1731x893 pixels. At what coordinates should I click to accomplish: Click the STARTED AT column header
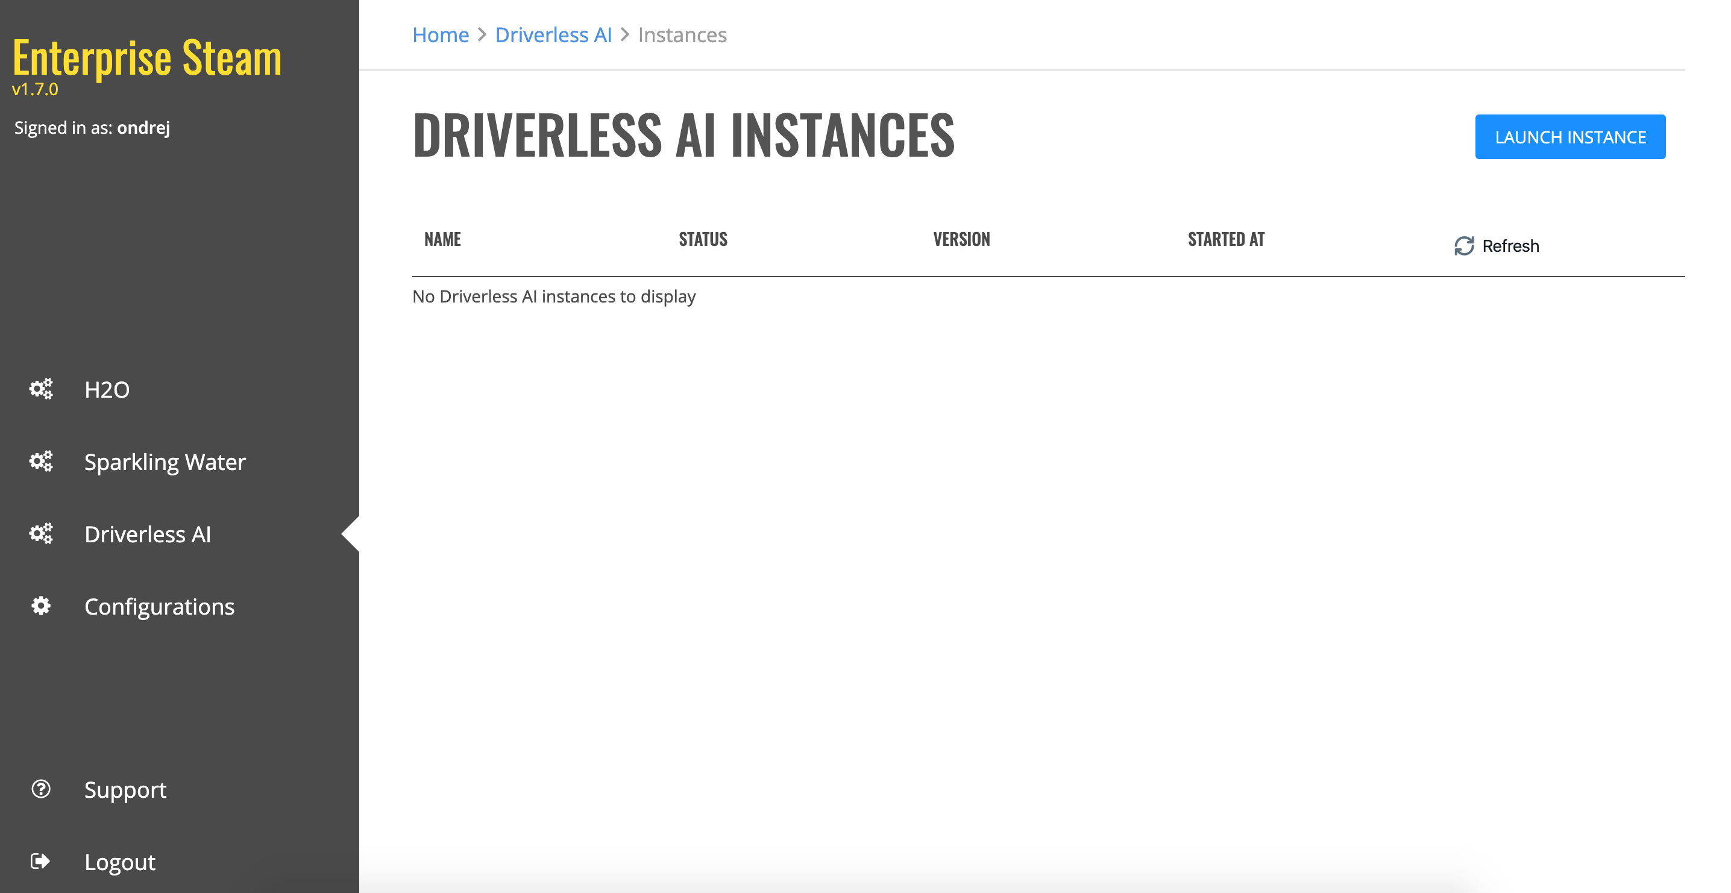1226,239
